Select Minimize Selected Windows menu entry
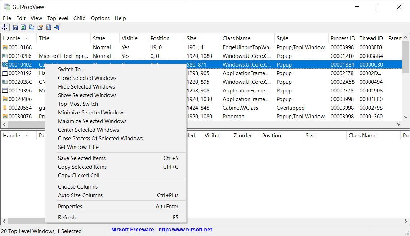The image size is (410, 236). 92,113
